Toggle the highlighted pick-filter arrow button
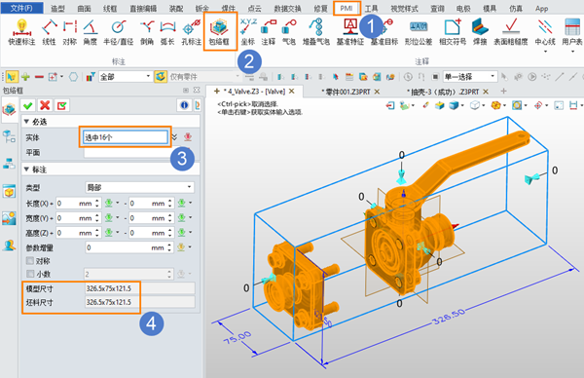 pos(12,77)
